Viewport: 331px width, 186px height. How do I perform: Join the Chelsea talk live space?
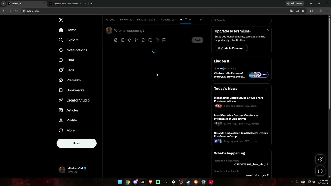(x=241, y=73)
